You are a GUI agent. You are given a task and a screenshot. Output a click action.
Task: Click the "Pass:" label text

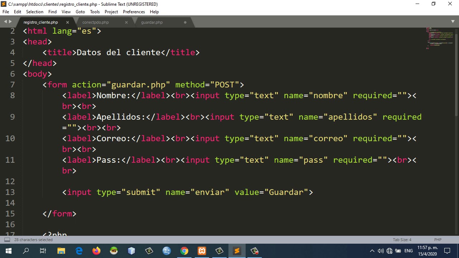pyautogui.click(x=109, y=160)
